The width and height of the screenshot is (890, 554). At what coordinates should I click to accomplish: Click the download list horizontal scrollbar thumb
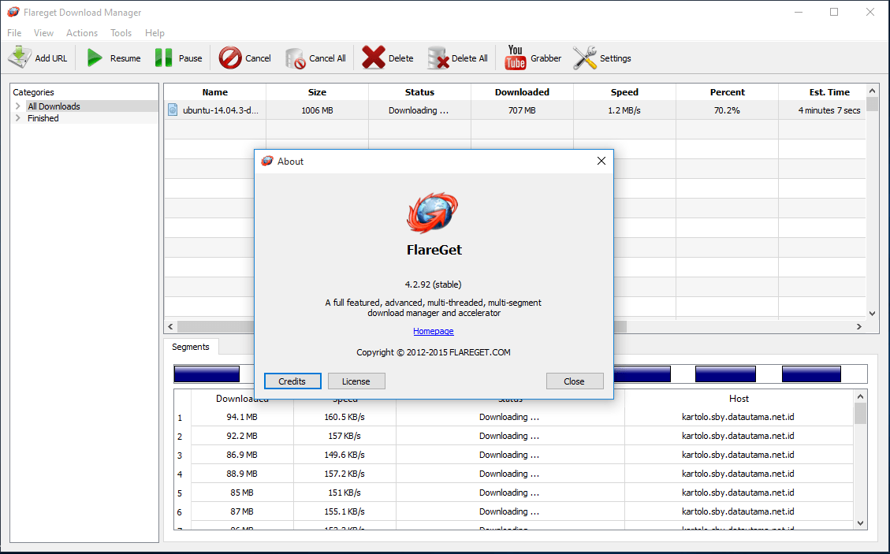402,326
